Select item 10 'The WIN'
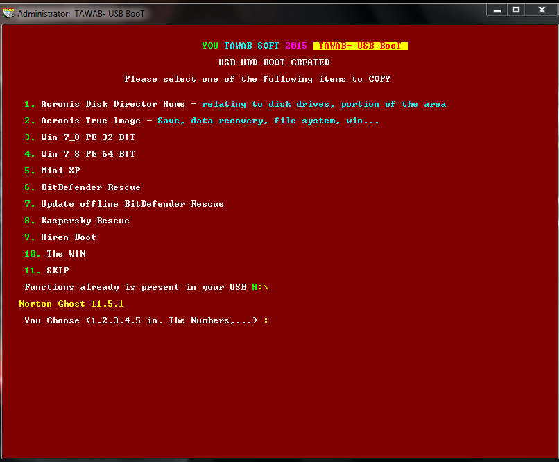Screen dimensions: 559x462 55,254
